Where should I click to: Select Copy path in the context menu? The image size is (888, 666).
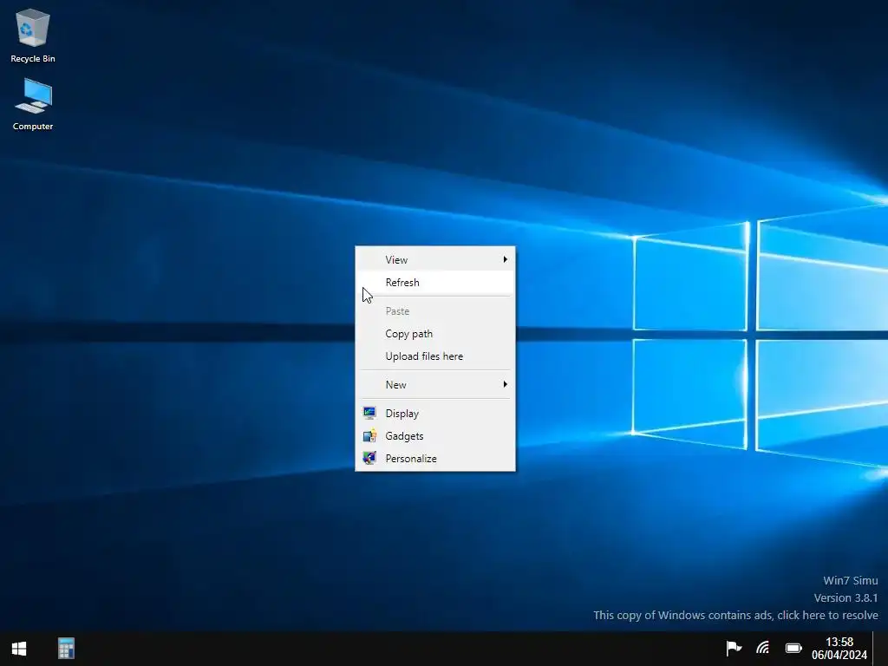[435, 334]
